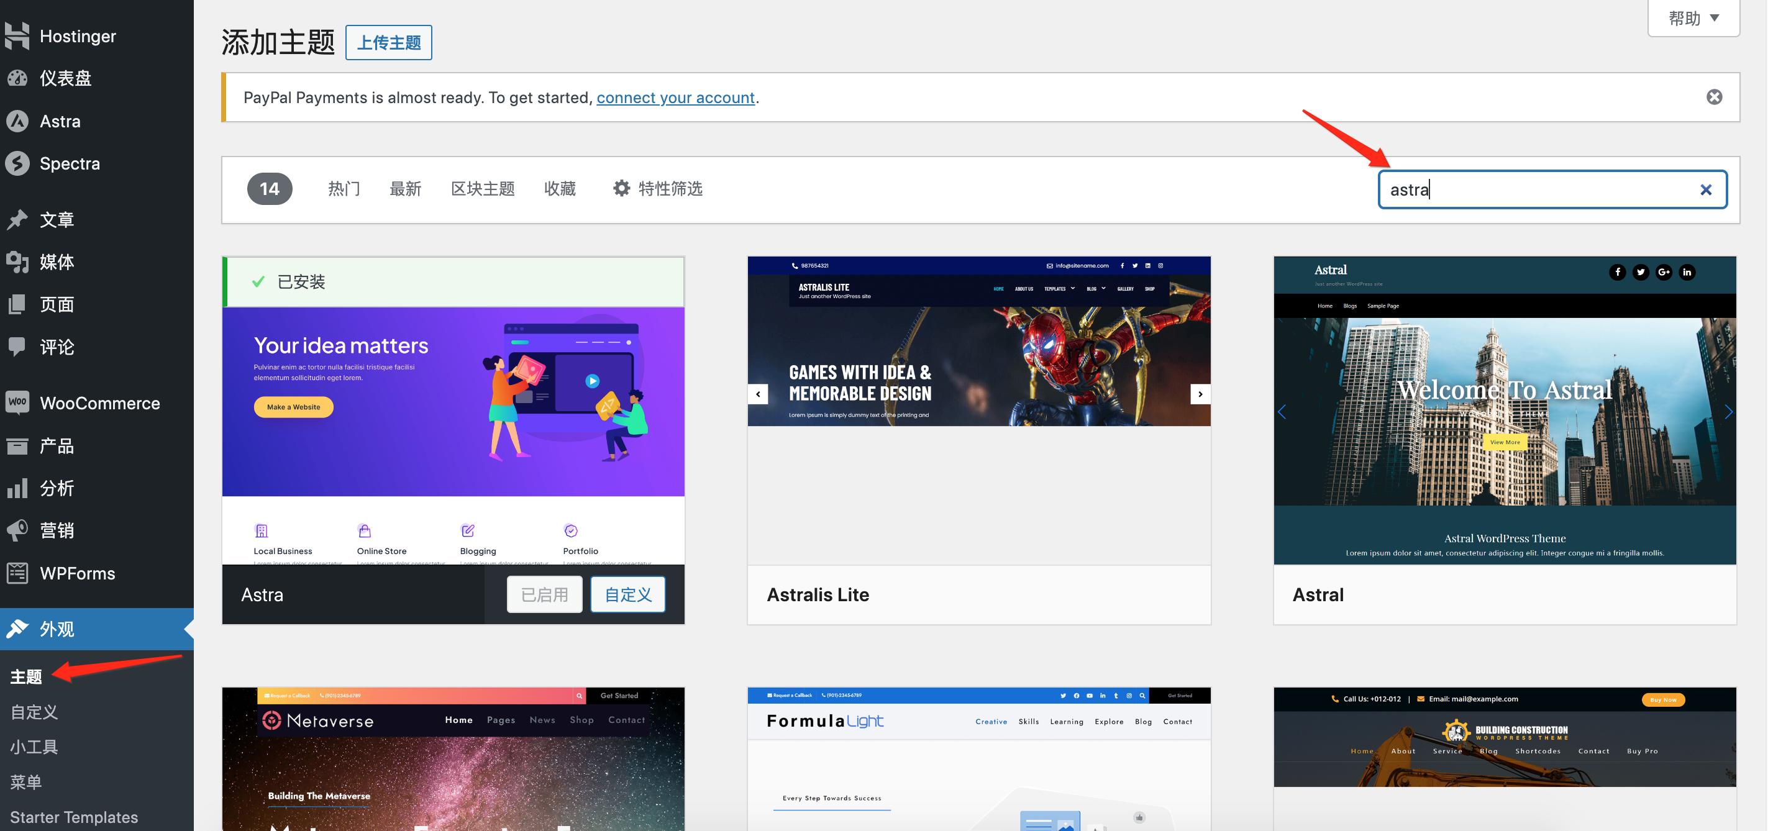Click the 媒体 media icon
The width and height of the screenshot is (1768, 831).
tap(17, 261)
